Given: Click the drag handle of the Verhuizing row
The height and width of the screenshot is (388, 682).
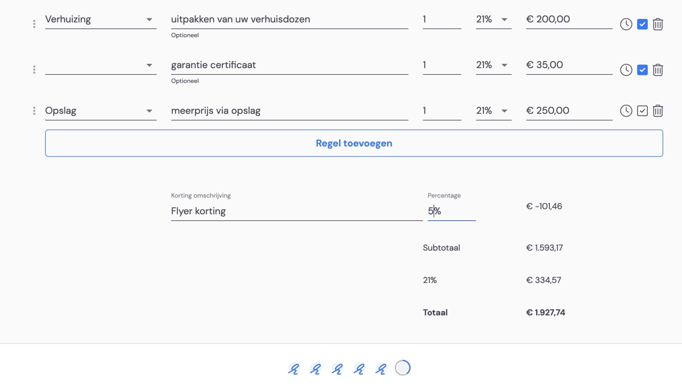Looking at the screenshot, I should pyautogui.click(x=34, y=24).
